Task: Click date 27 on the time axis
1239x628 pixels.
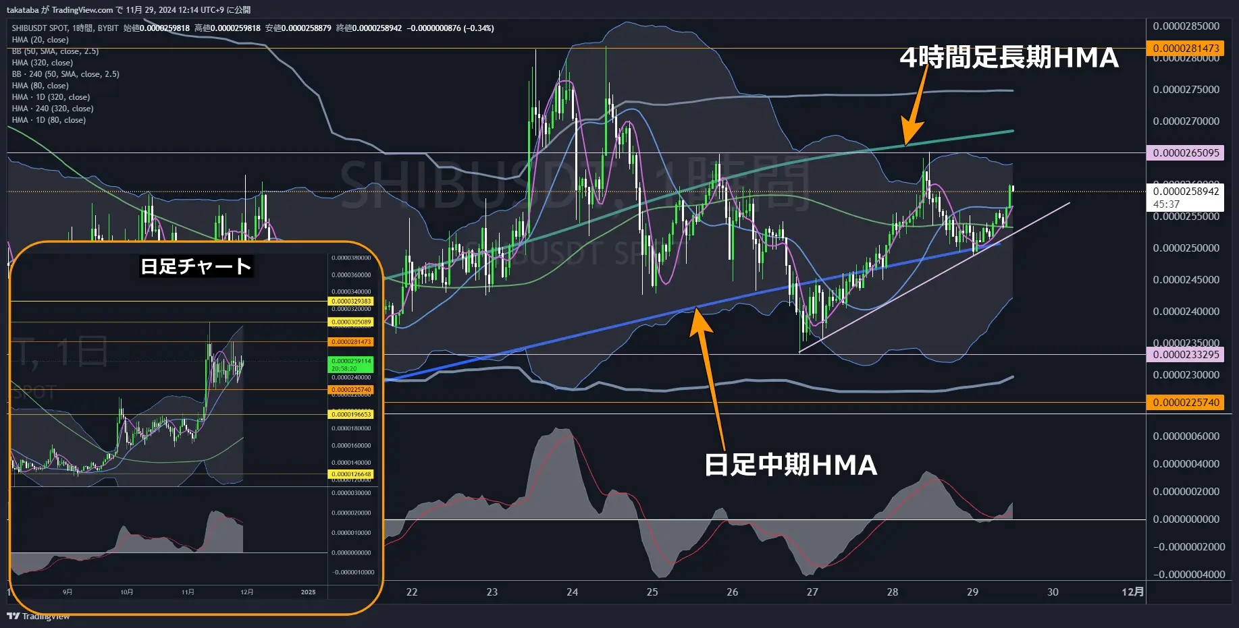Action: (812, 592)
